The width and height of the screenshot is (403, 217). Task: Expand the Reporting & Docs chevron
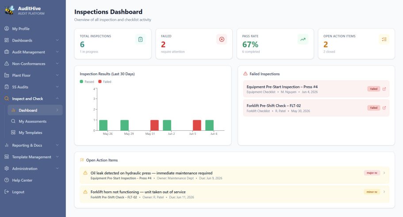tap(58, 145)
